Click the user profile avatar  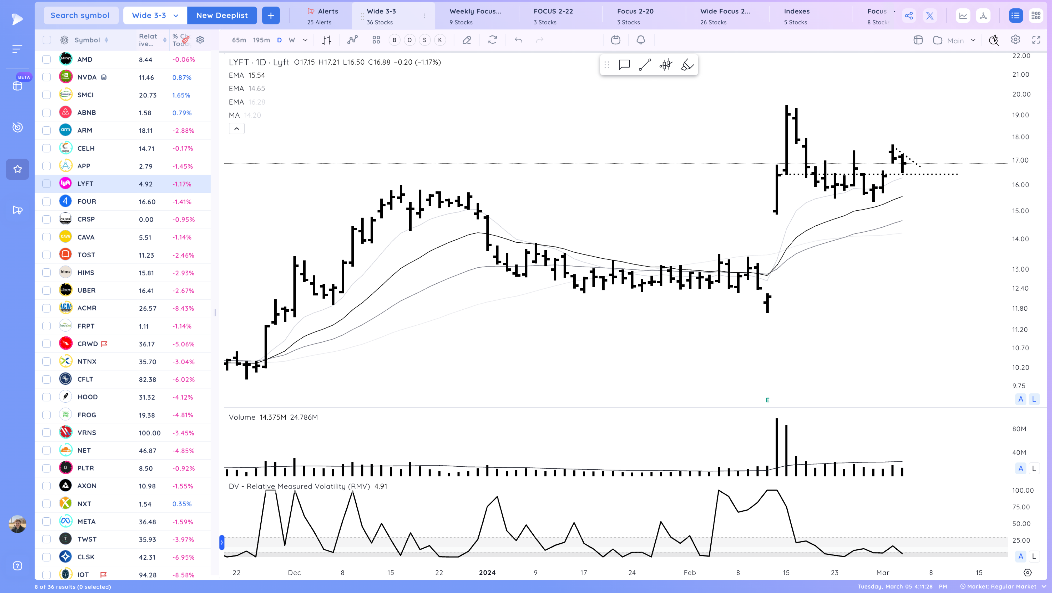[17, 524]
